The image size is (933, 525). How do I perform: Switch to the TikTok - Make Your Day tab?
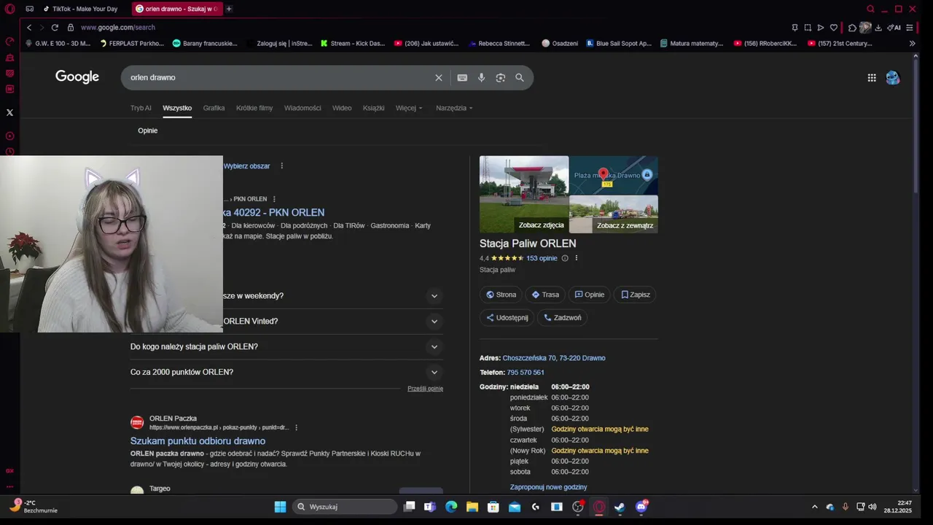click(80, 9)
